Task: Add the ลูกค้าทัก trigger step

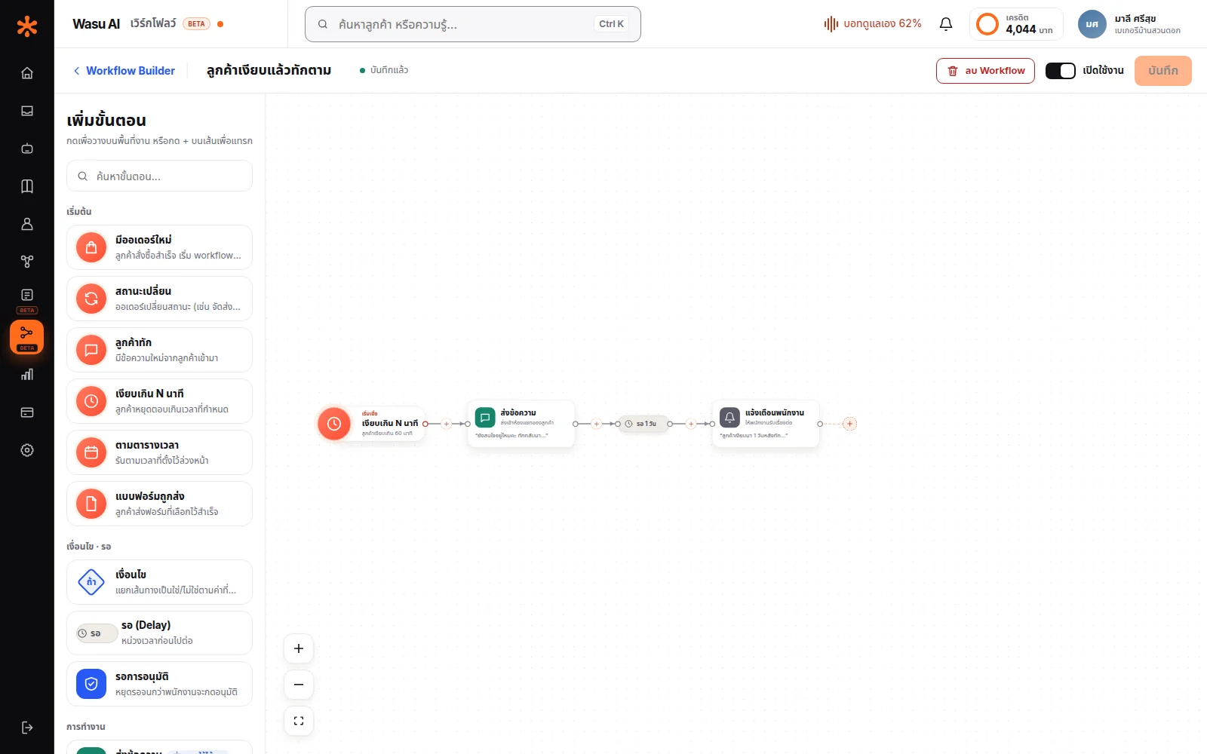Action: pos(159,350)
